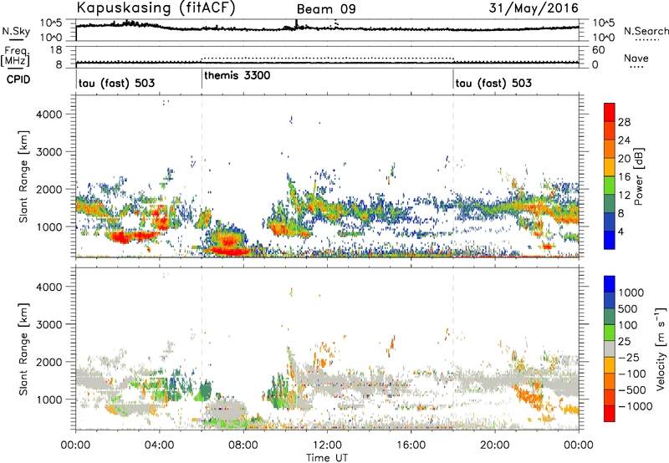Click the Power [dB] colorbar title
Viewport: 669px width, 463px height.
(x=638, y=176)
